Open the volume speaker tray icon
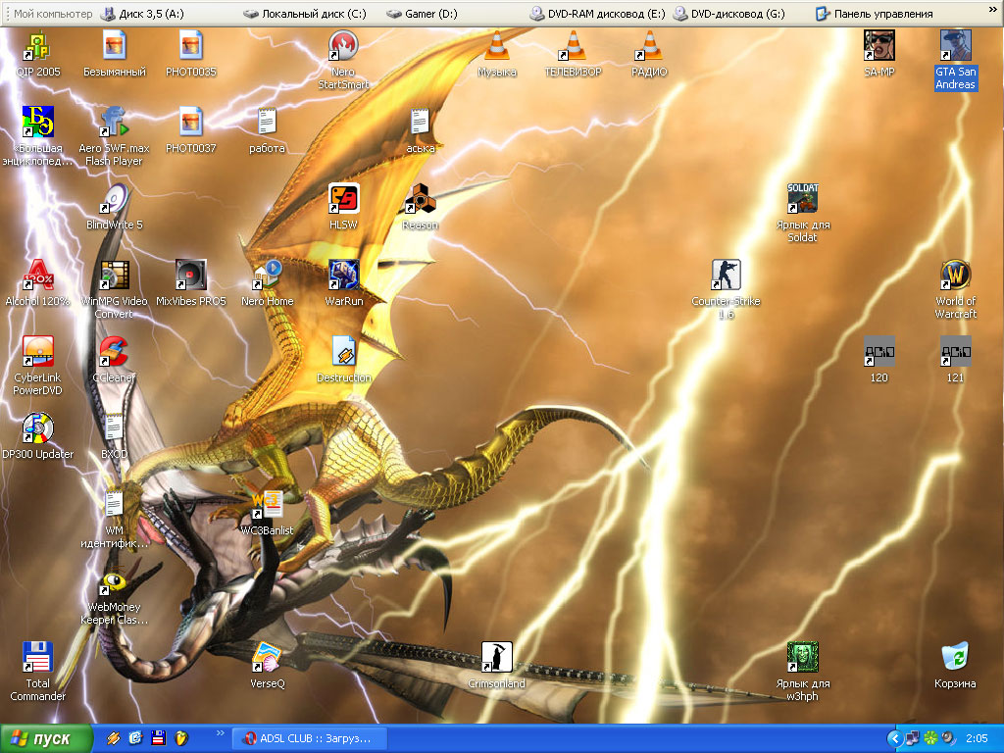The image size is (1004, 753). tap(948, 739)
